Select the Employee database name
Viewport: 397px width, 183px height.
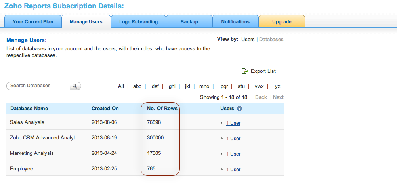21,169
